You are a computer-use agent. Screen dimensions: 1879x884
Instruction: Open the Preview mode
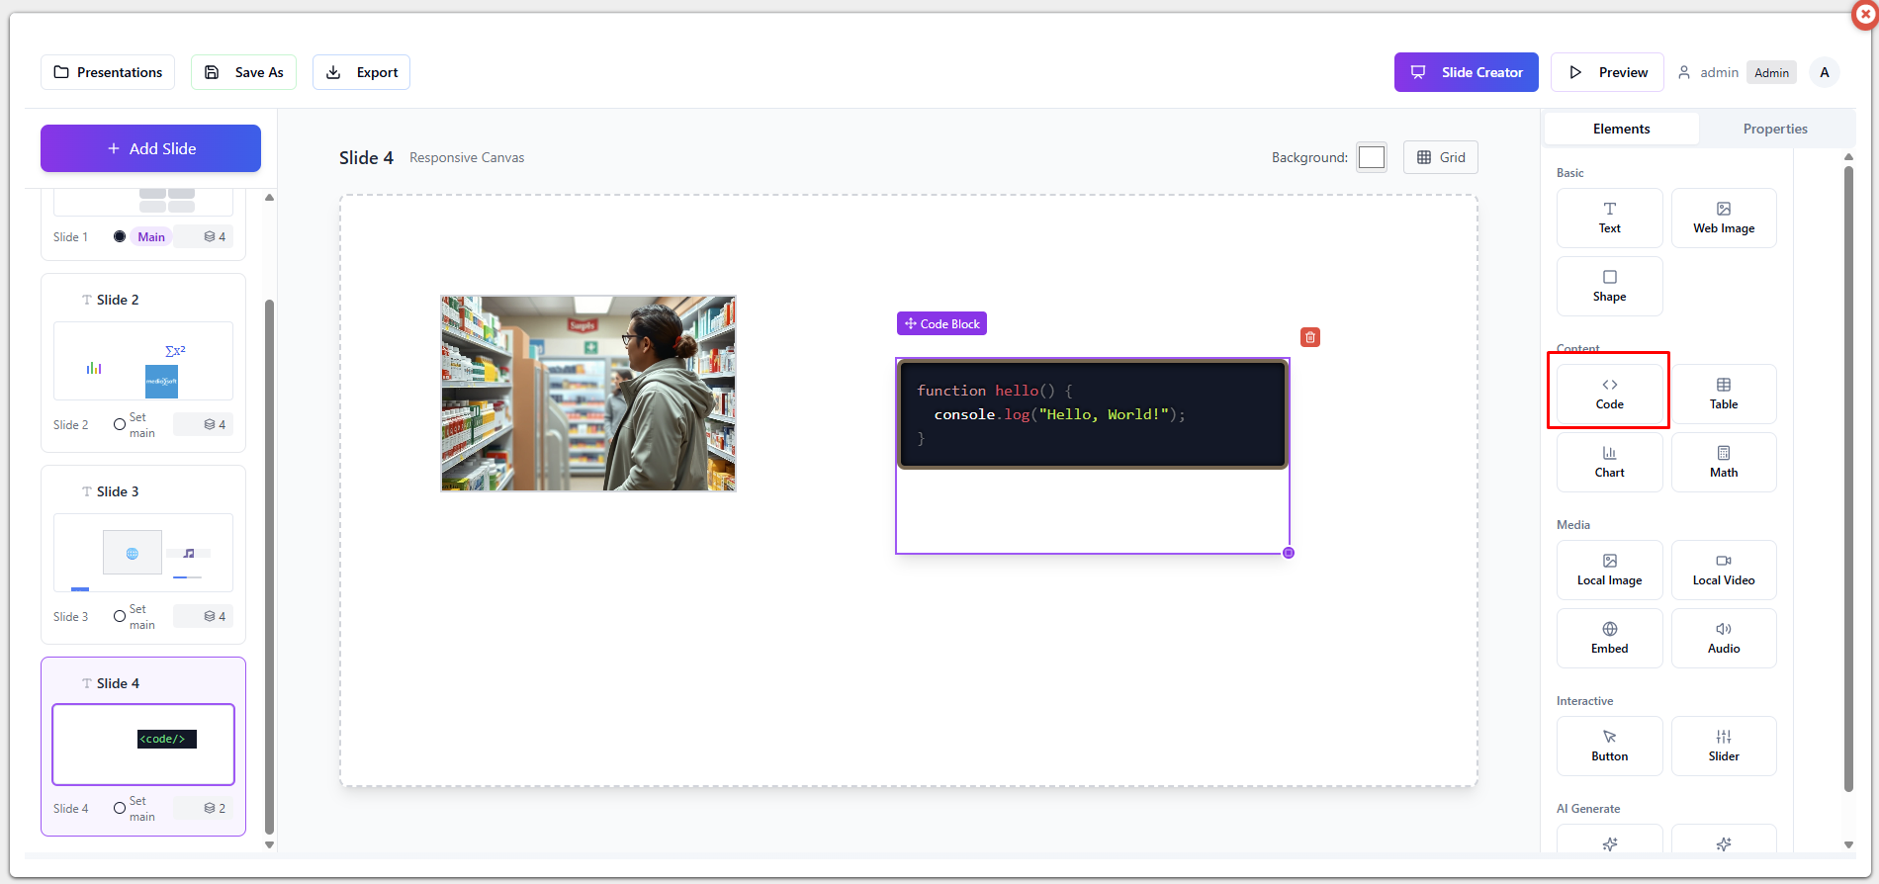click(1607, 72)
